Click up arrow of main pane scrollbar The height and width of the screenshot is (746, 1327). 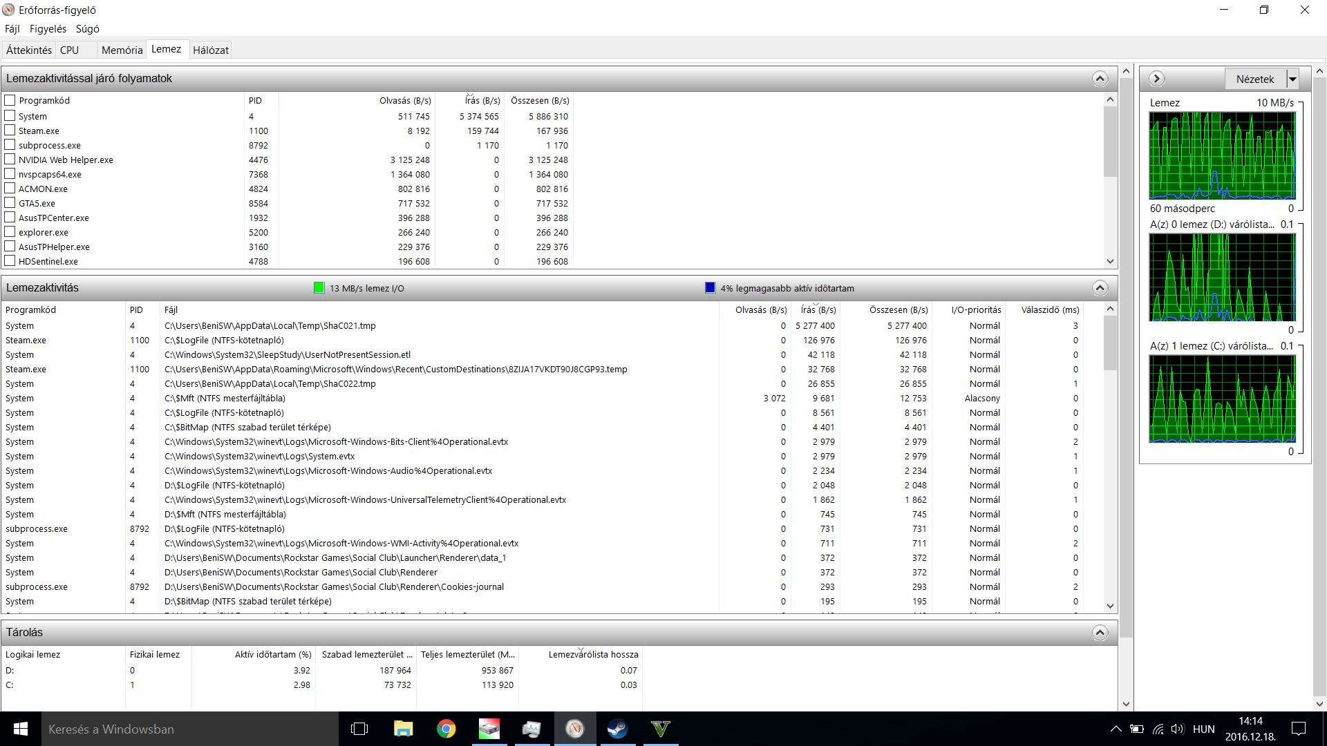point(1126,71)
